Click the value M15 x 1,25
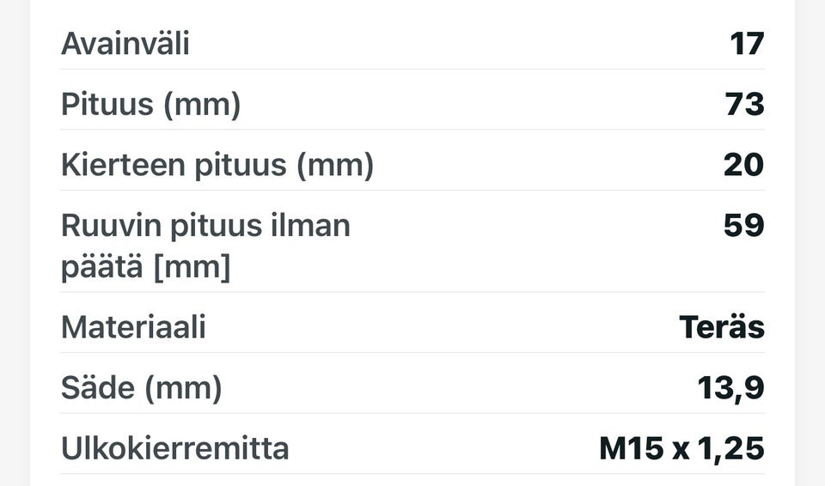 tap(681, 449)
